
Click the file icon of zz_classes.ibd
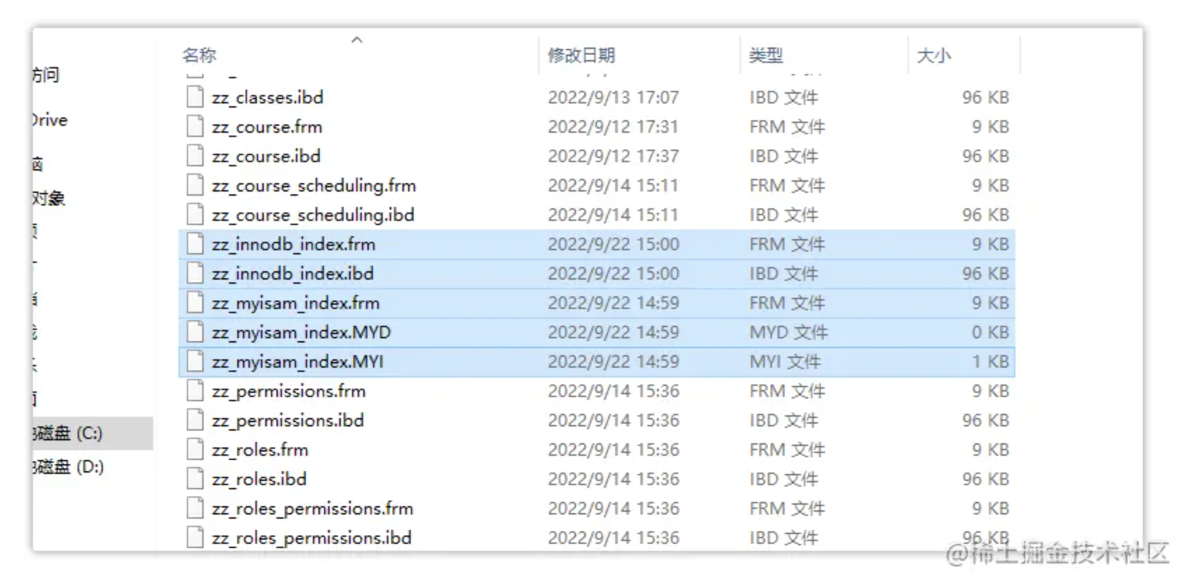coord(195,97)
